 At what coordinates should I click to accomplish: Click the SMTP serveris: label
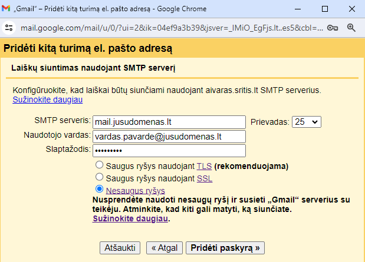63,121
